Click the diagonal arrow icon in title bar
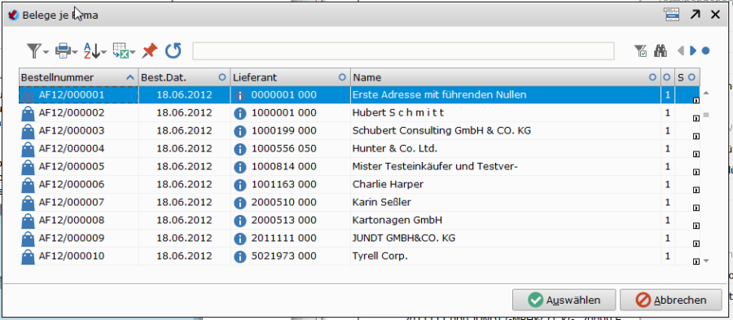This screenshot has width=733, height=320. click(696, 15)
